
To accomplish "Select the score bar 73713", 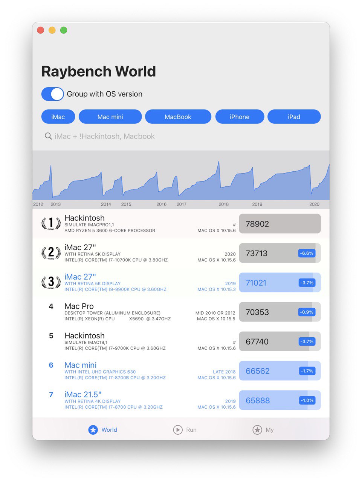I will (280, 253).
